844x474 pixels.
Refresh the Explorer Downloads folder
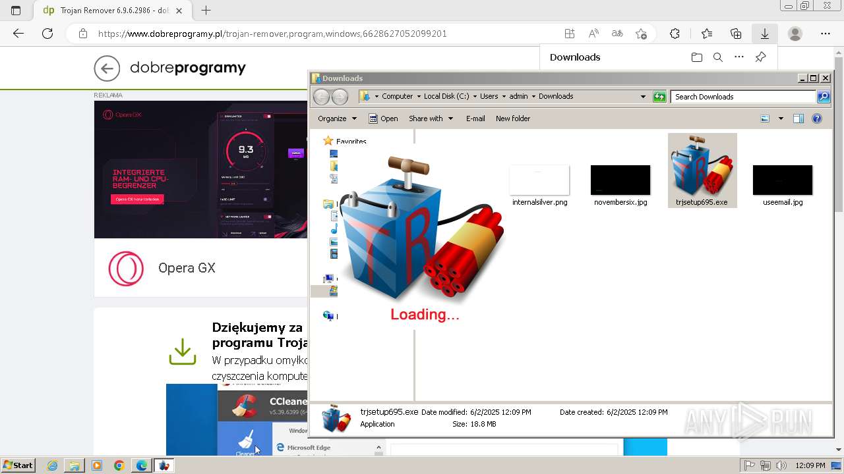pyautogui.click(x=659, y=97)
